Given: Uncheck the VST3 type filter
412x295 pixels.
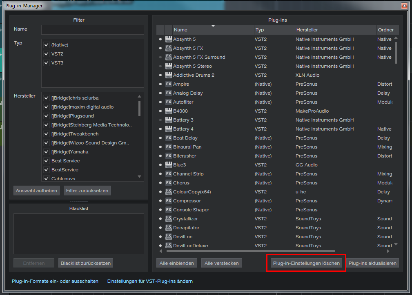Looking at the screenshot, I should [47, 63].
